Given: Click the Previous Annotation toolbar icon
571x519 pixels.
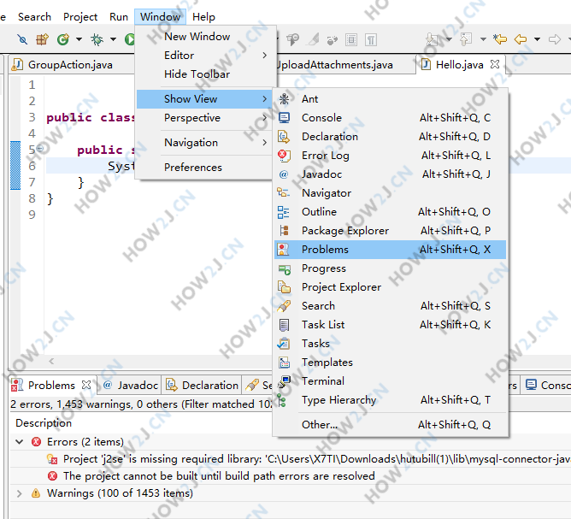Looking at the screenshot, I should tap(466, 39).
